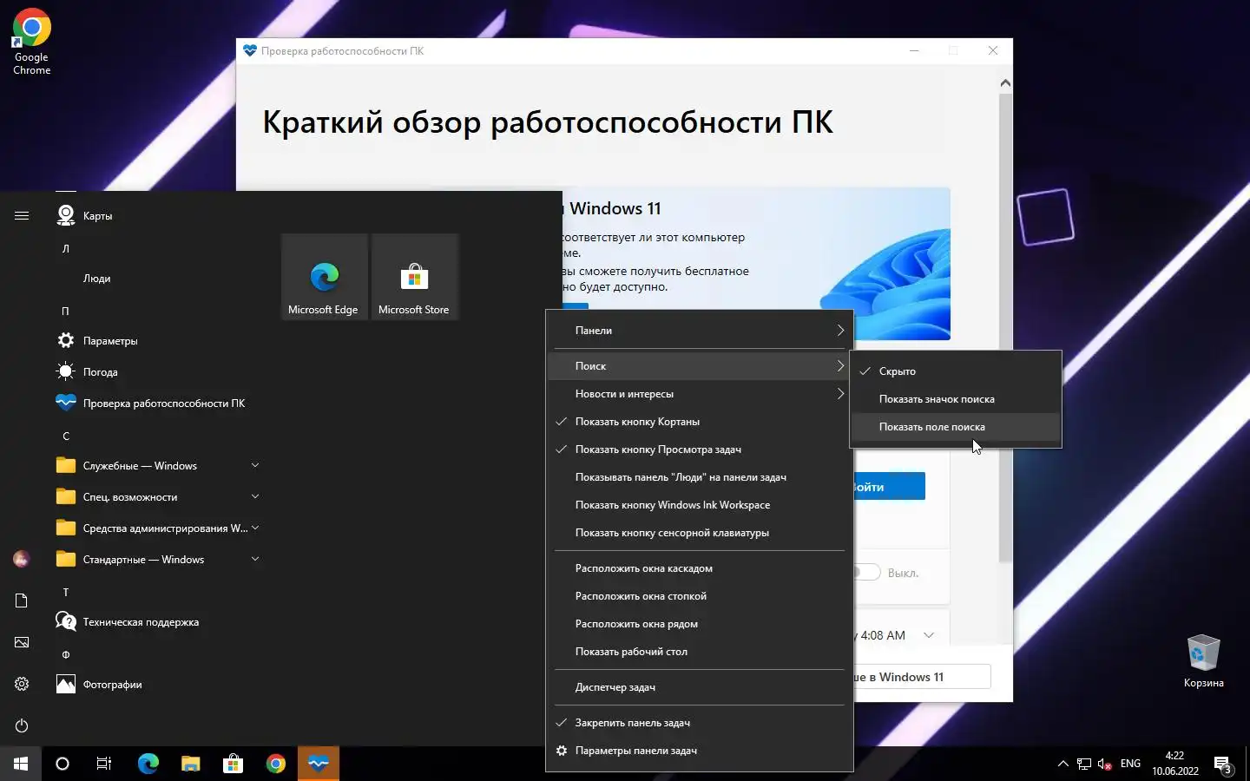Expand Стандартные — Windows folder
Screen dimensions: 1250x781
tap(158, 560)
